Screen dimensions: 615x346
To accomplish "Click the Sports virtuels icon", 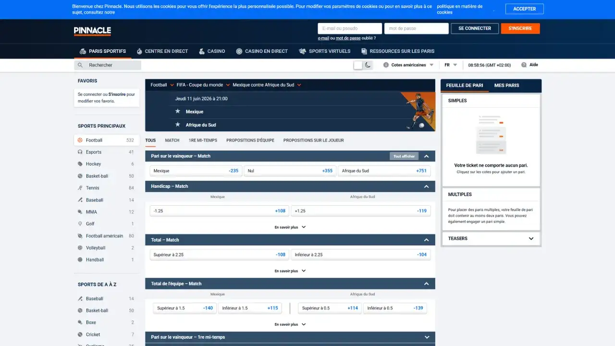I will click(302, 51).
